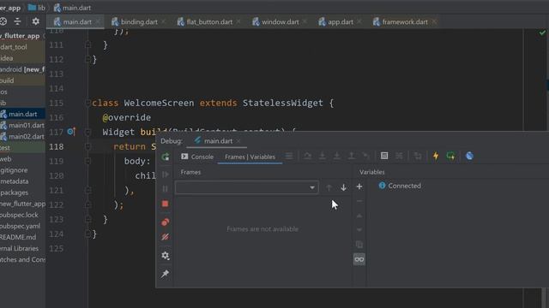This screenshot has height=308, width=549.
Task: Open Flutter DevTools blue icon
Action: pyautogui.click(x=469, y=156)
